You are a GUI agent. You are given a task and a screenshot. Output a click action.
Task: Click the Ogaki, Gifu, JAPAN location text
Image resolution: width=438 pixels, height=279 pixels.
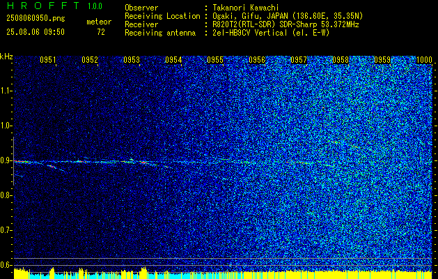[287, 16]
